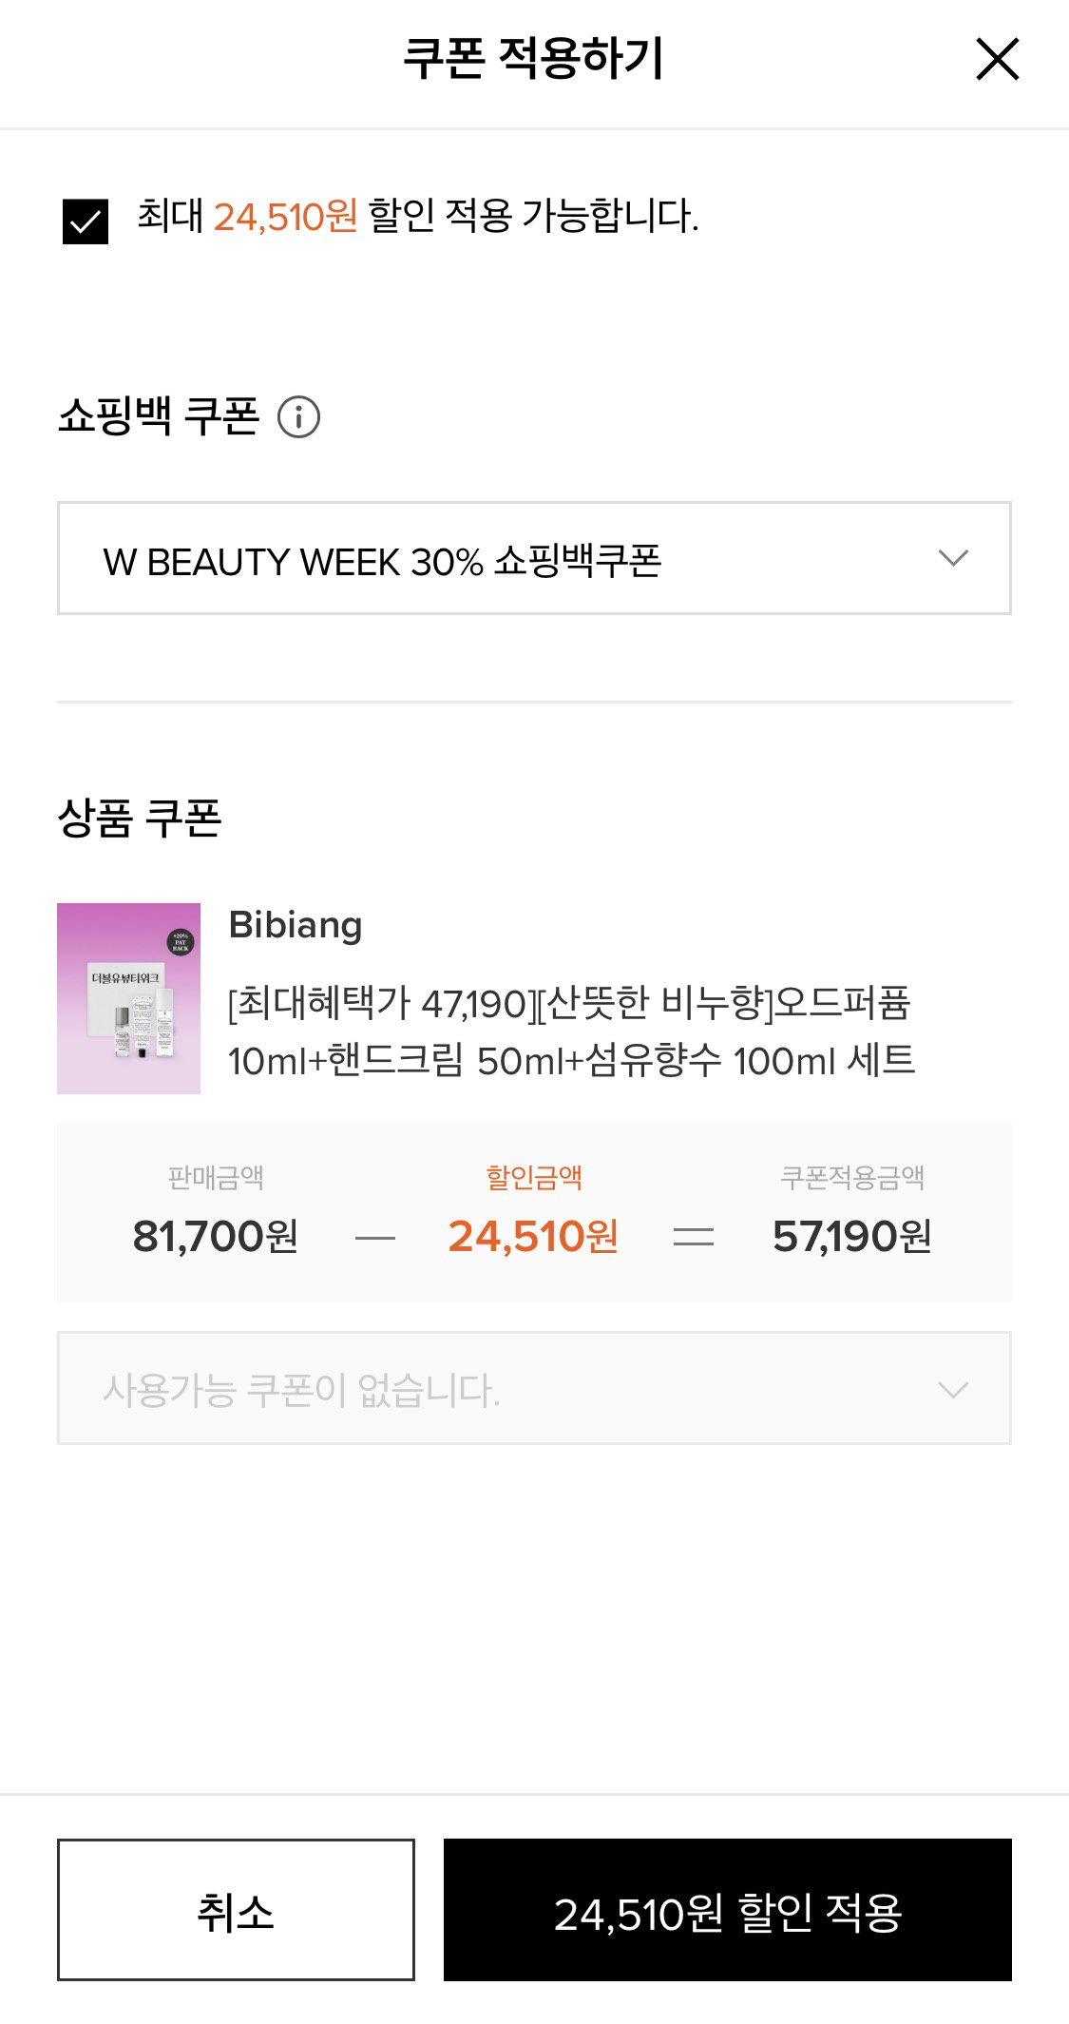1069x2024 pixels.
Task: Tap the 쿠폰 적용하기 header title
Action: (534, 59)
